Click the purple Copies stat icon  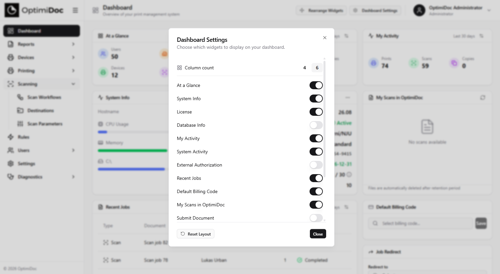pyautogui.click(x=454, y=63)
